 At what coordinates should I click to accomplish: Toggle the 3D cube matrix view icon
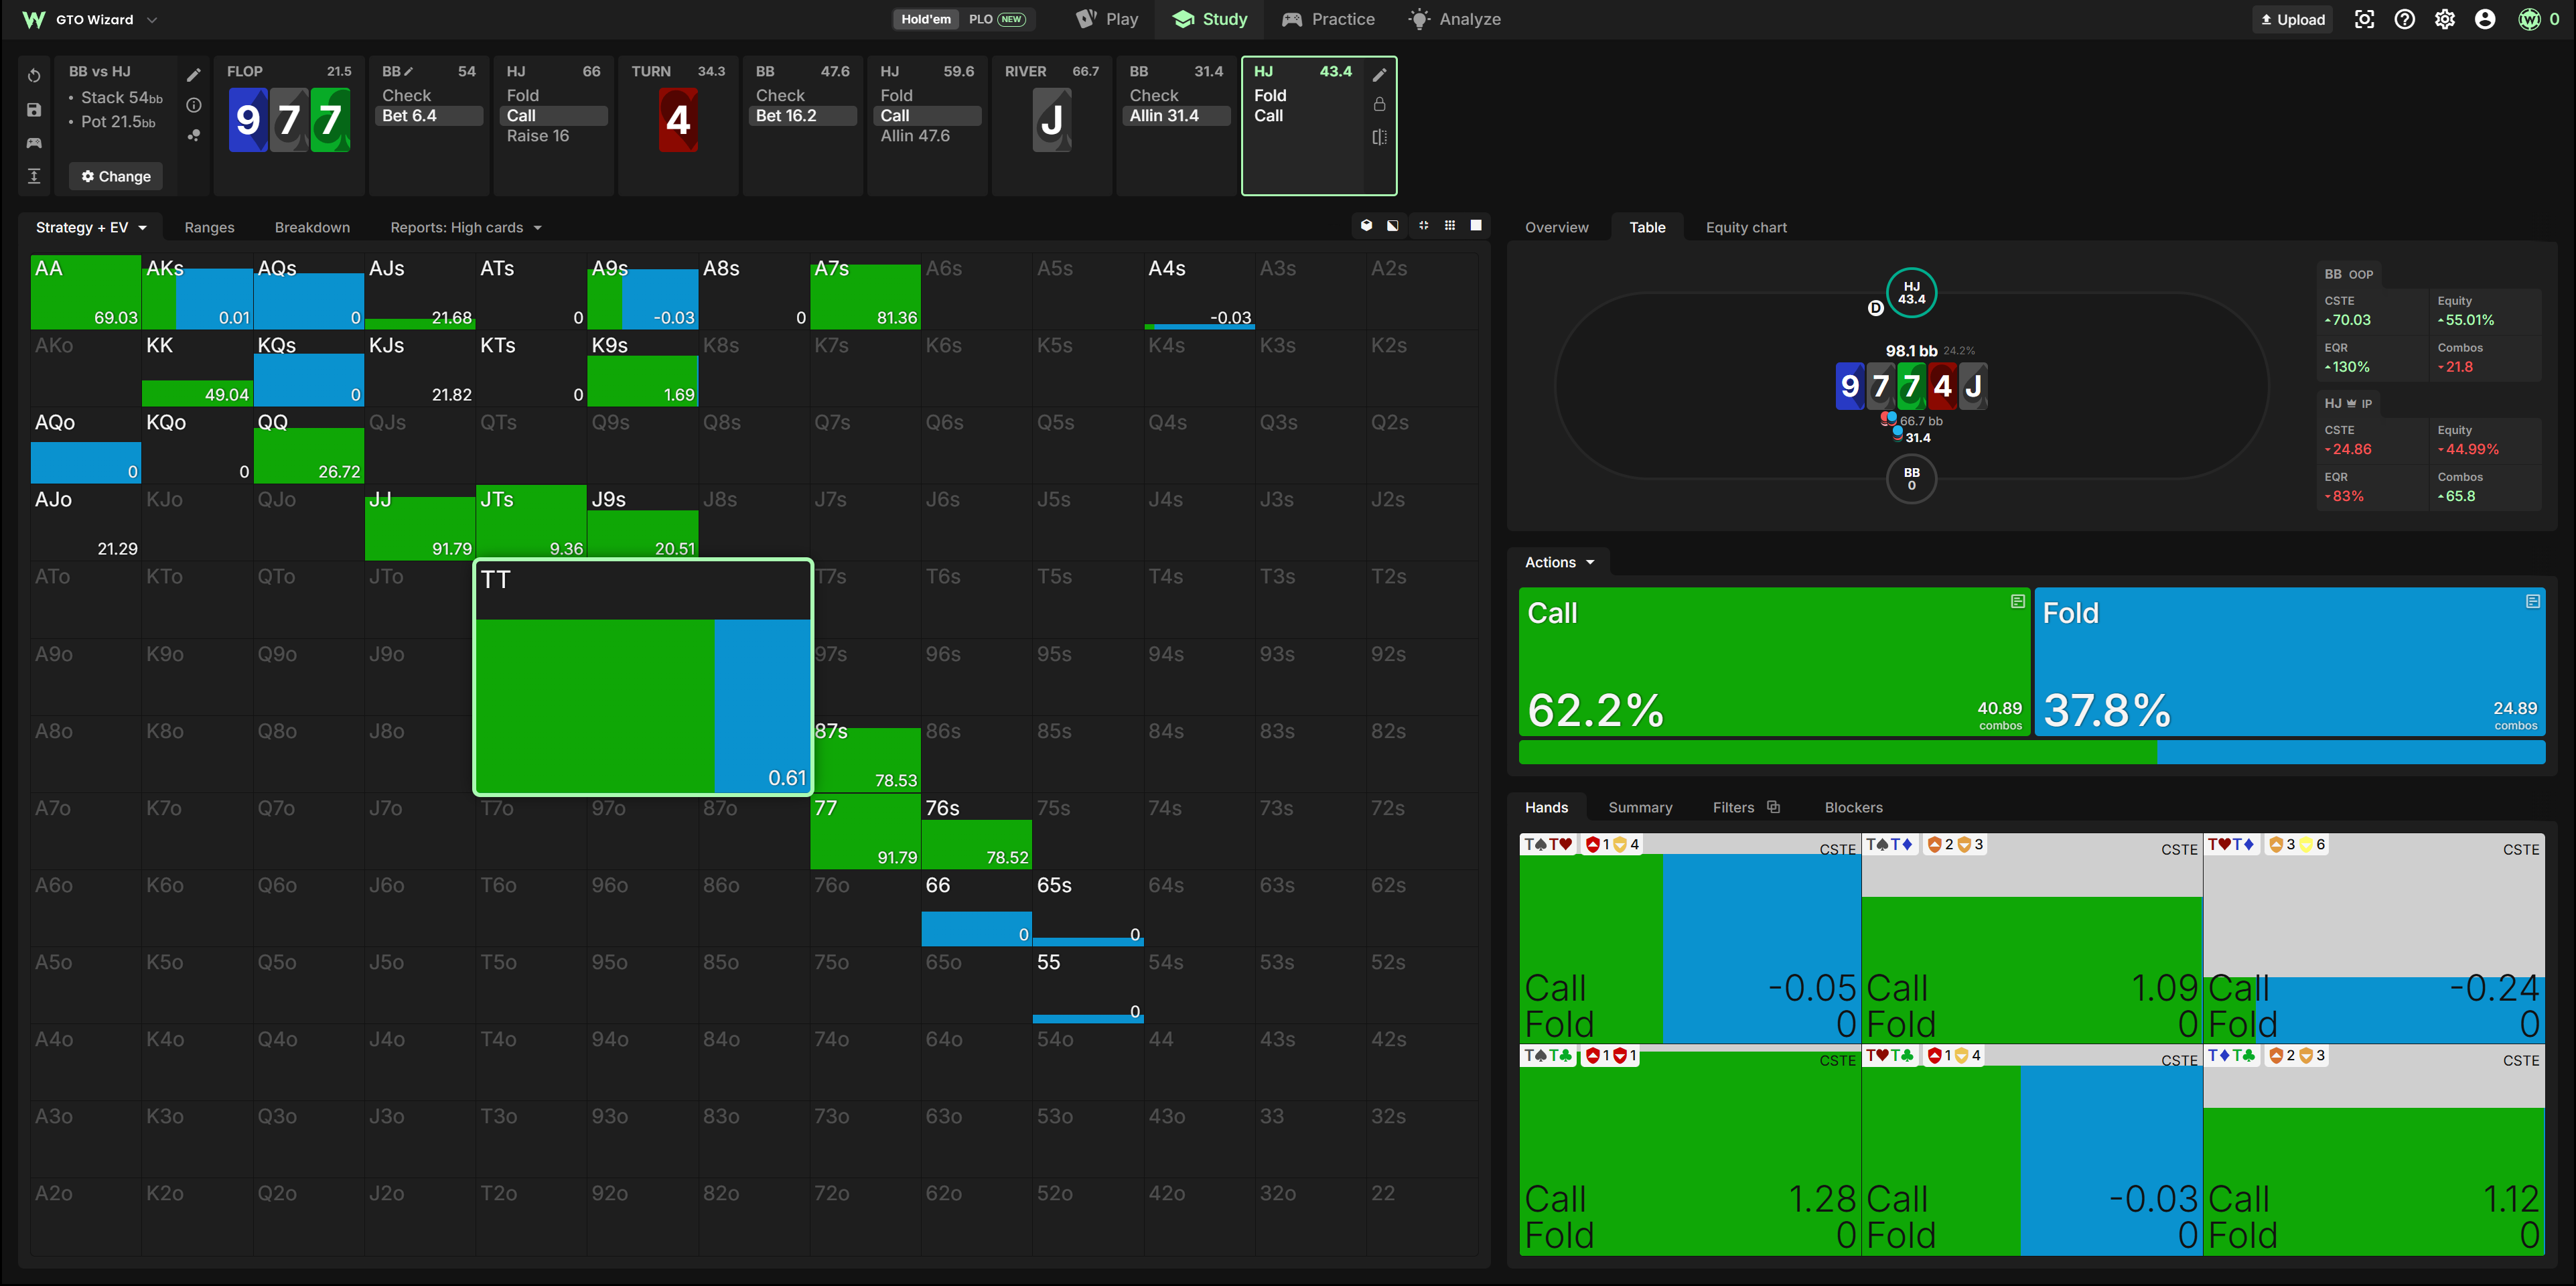pos(1366,226)
